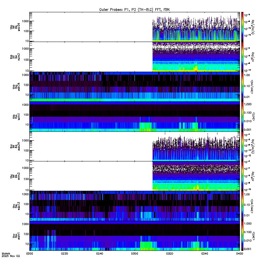The image size is (256, 273).
Task: Click the color bar beside the thc scm3 FFT panel
Action: click(242, 176)
